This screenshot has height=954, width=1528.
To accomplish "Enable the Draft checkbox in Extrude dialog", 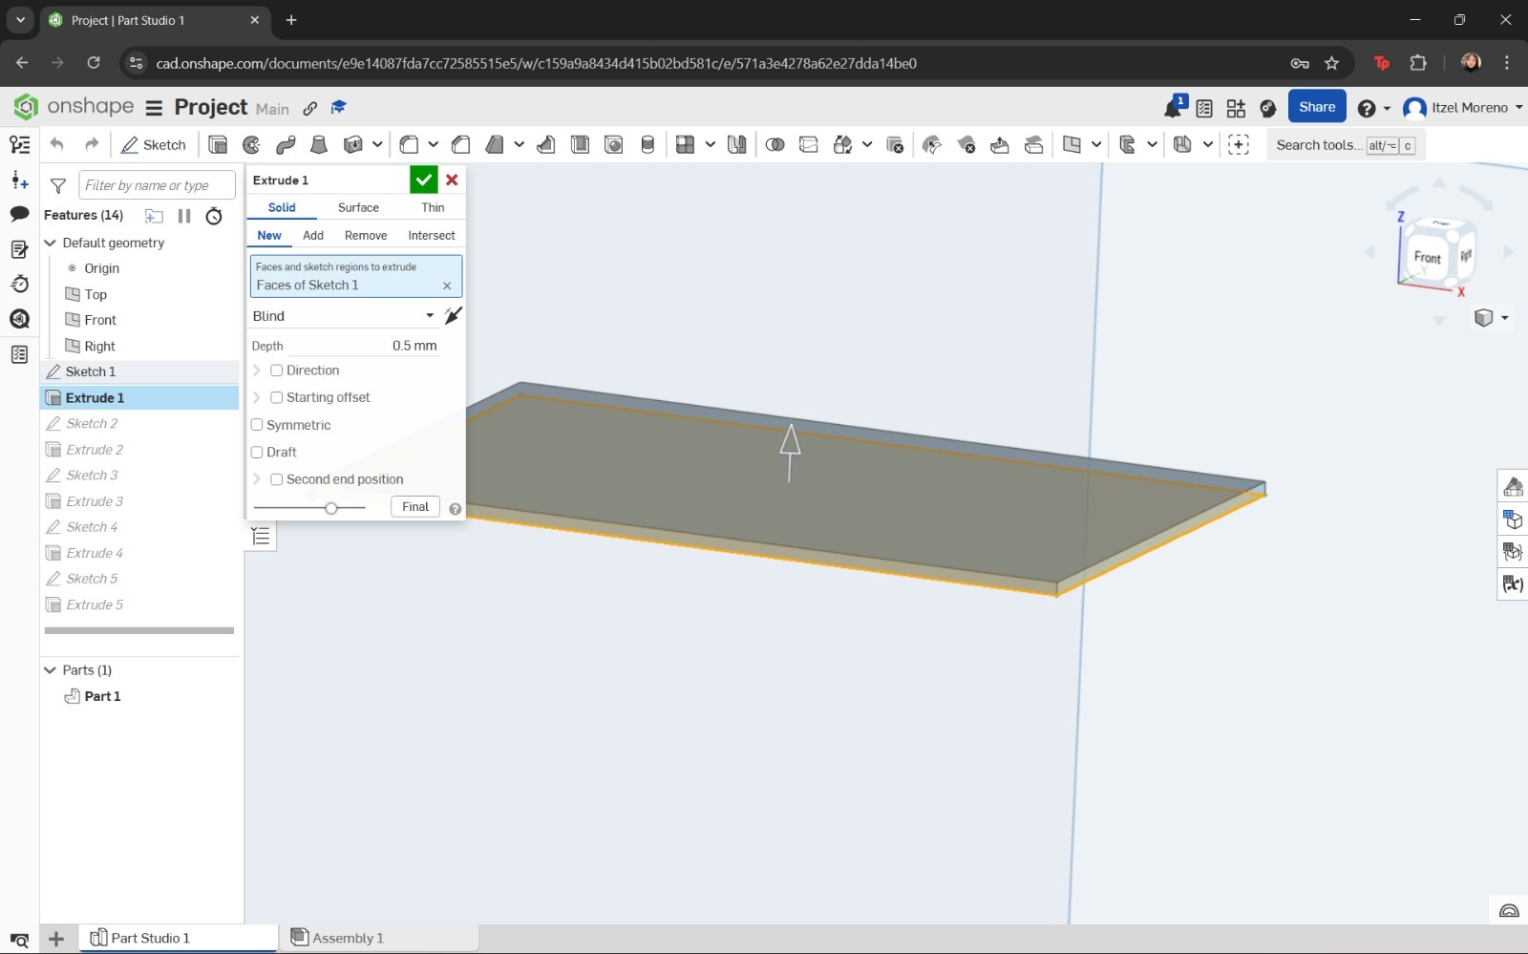I will [x=257, y=452].
